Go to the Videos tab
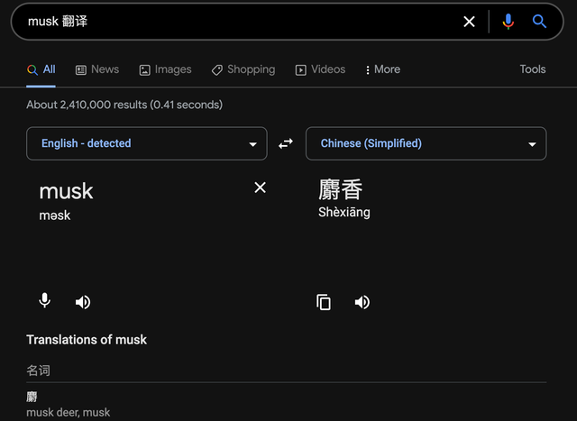 (x=320, y=69)
